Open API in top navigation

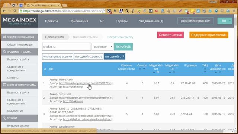point(102,21)
